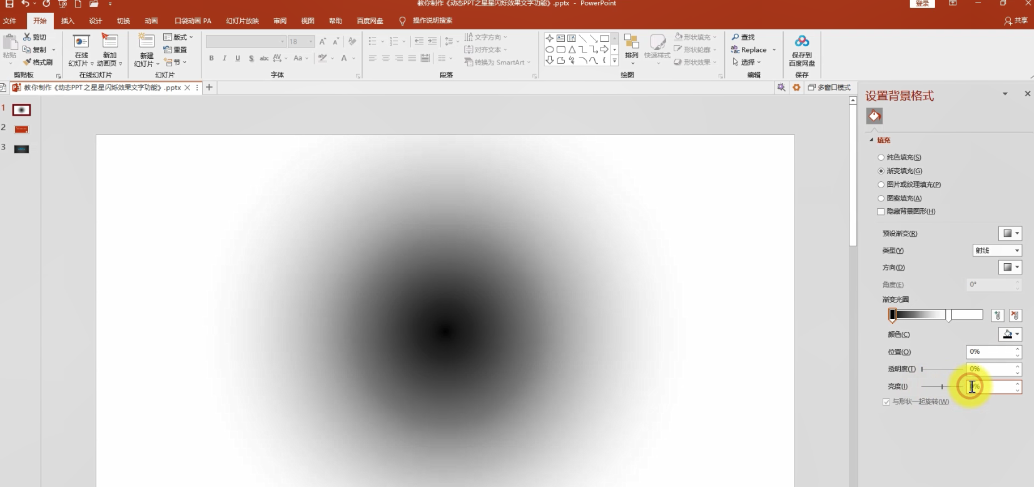1034x487 pixels.
Task: Close the Format Background (设置背景格式) pane
Action: (1027, 94)
